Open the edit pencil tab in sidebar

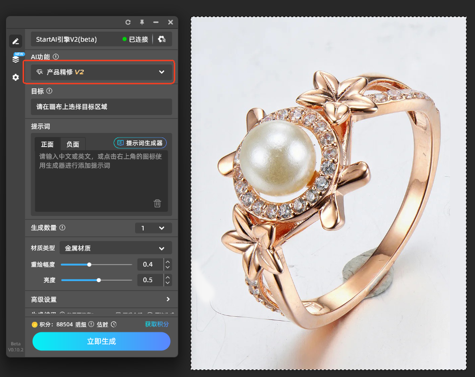pos(16,41)
